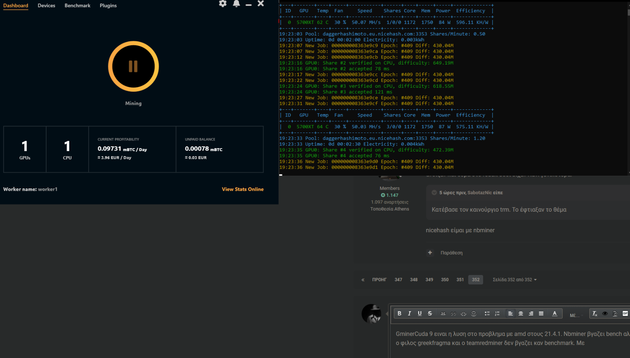
Task: Go to forum page 348
Action: coord(414,280)
